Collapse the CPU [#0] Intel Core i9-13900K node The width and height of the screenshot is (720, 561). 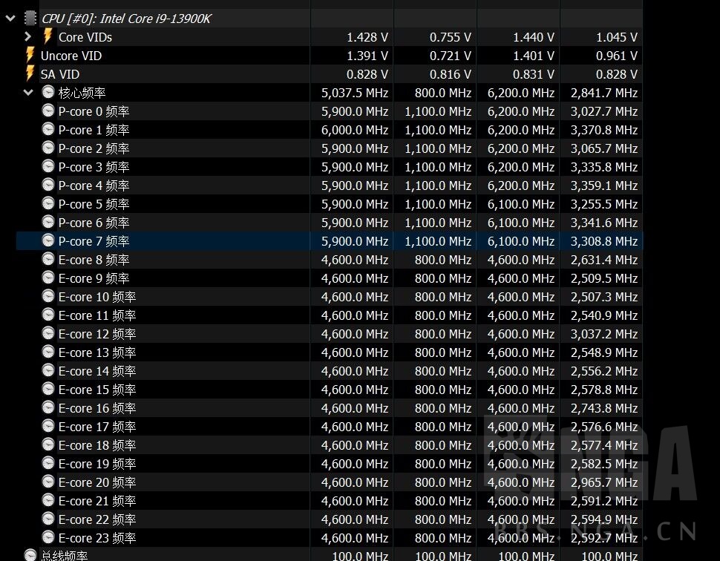point(10,18)
